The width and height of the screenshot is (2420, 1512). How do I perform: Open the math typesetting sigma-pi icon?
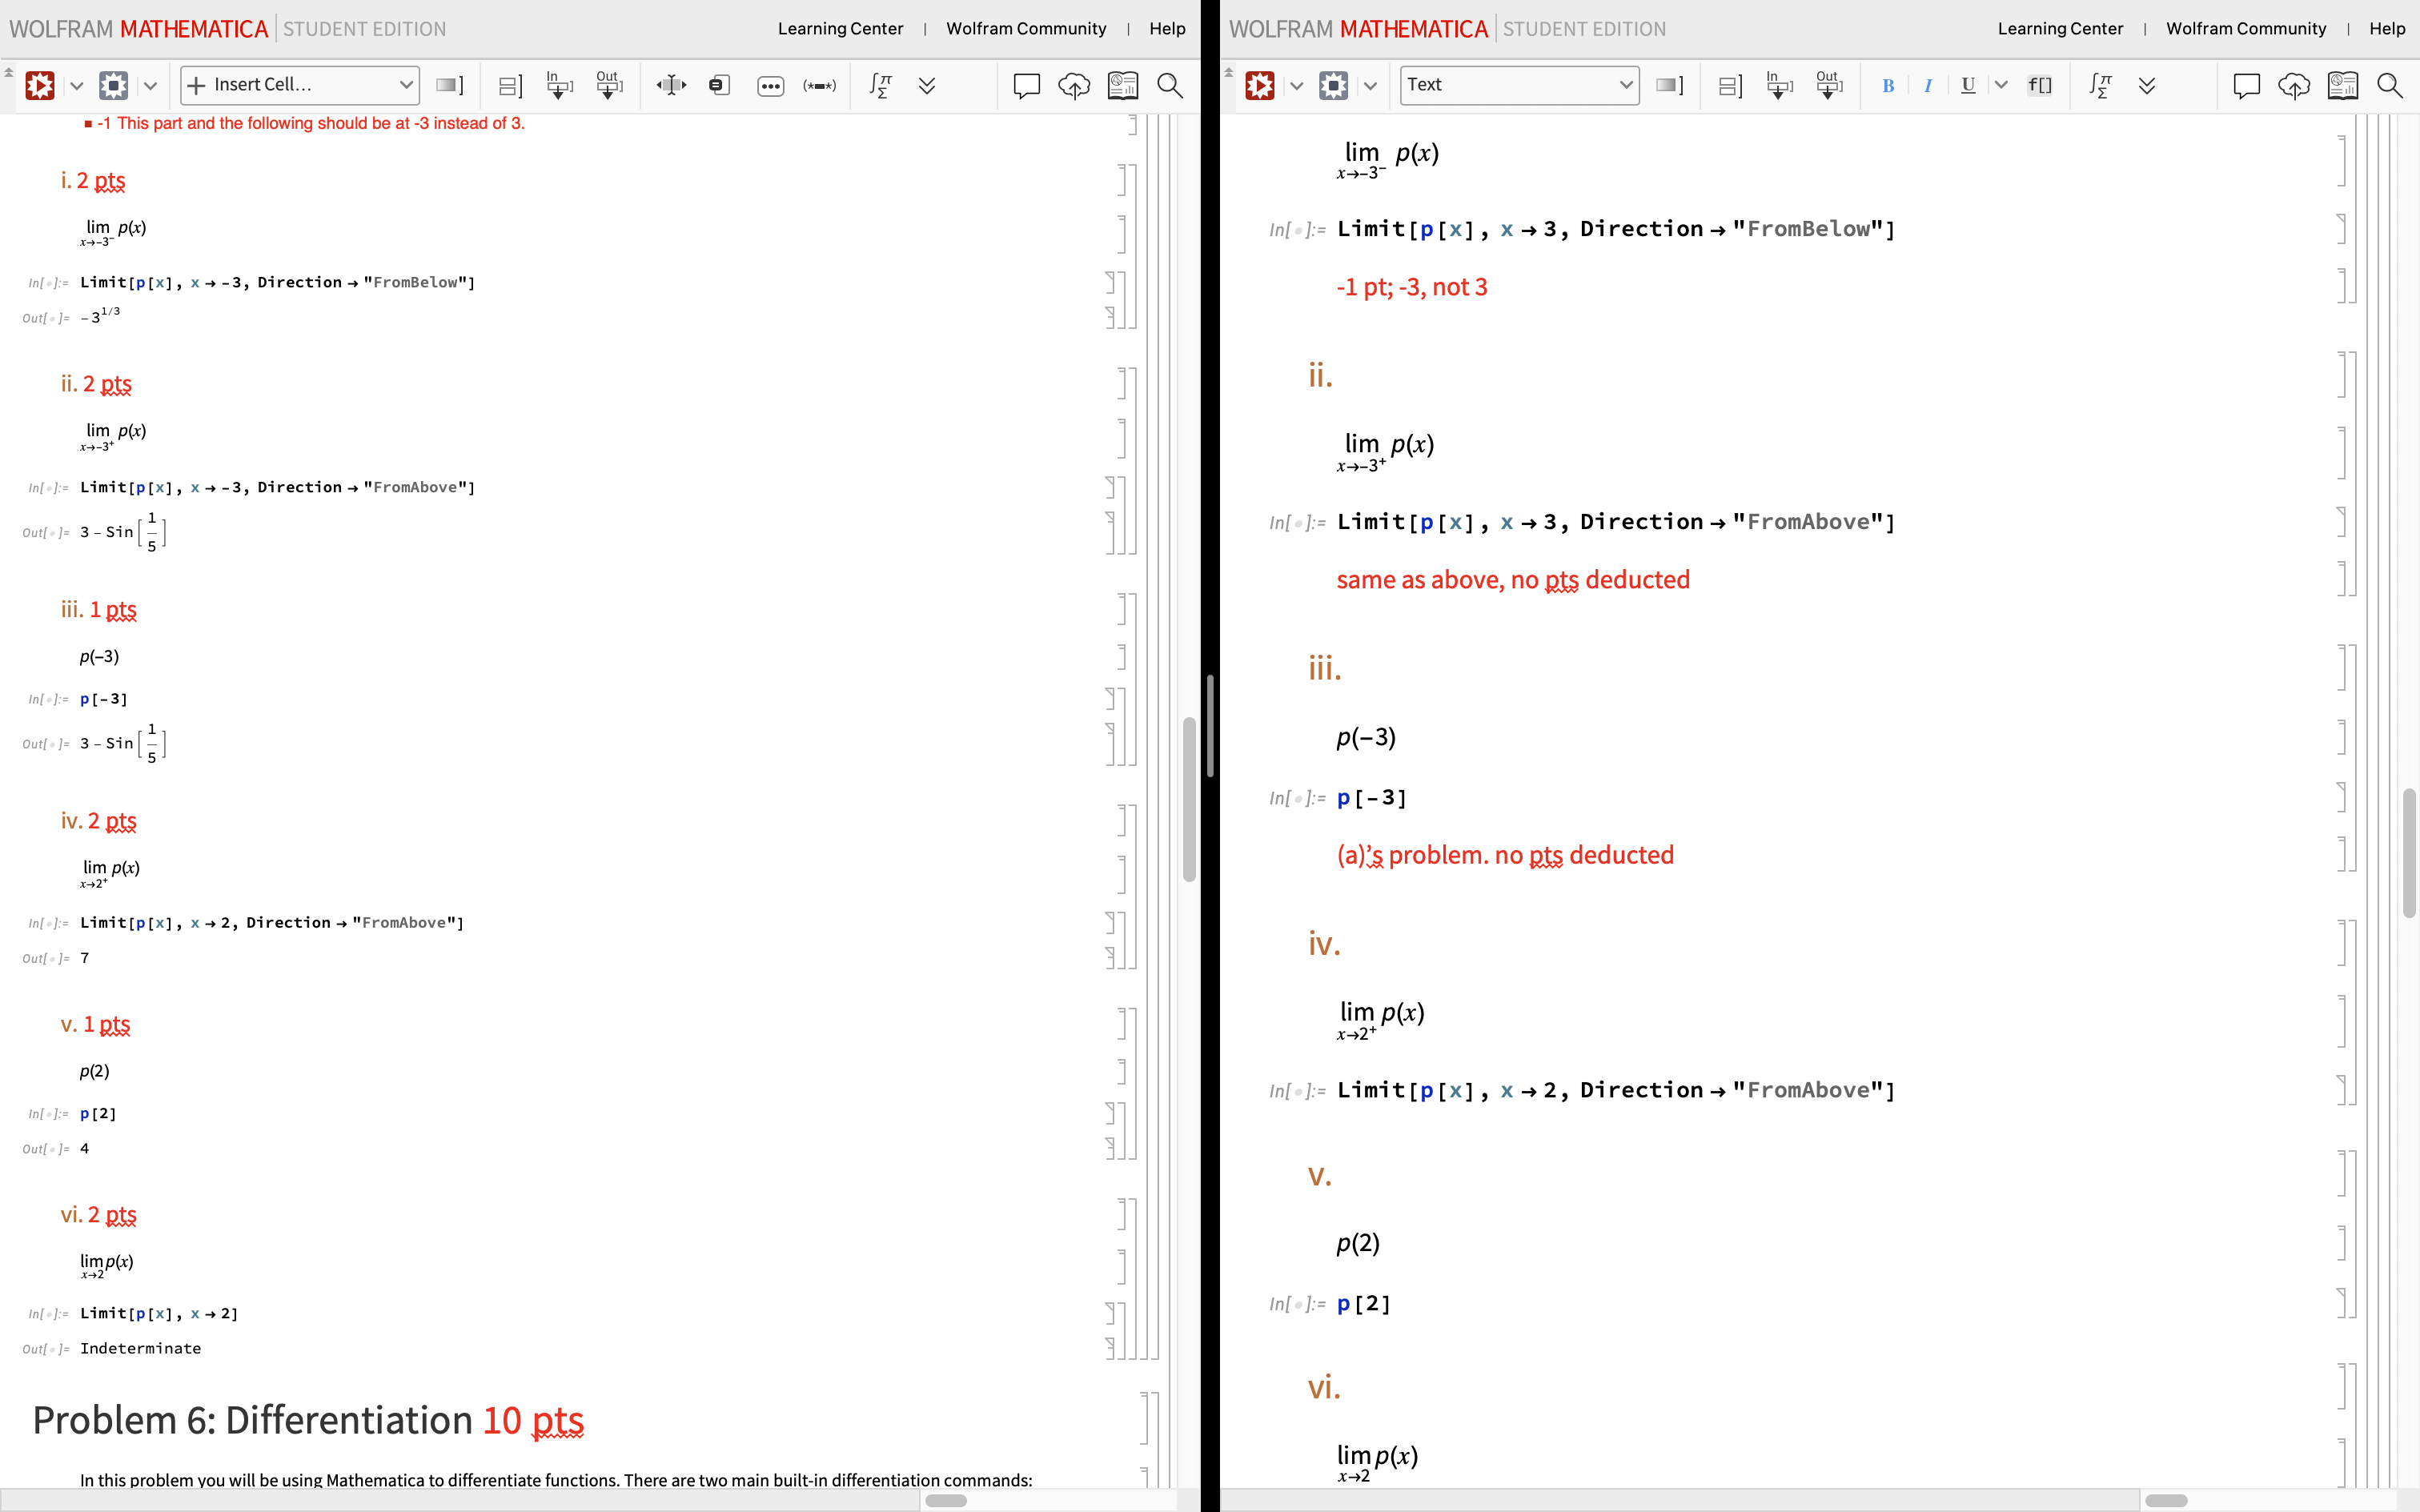coord(880,85)
